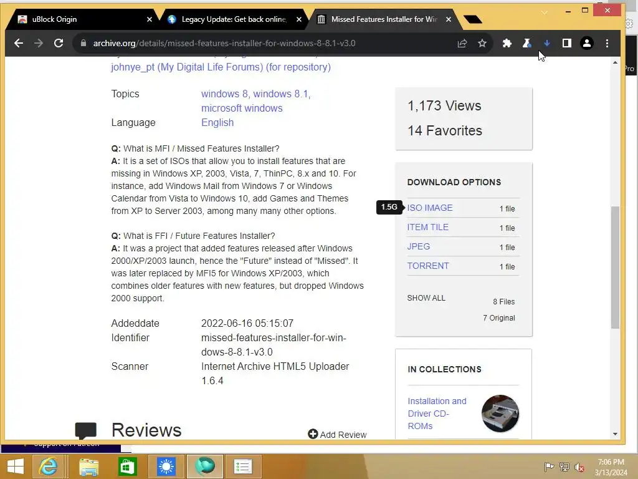The width and height of the screenshot is (638, 479).
Task: Open Chrome three-dot menu
Action: (x=607, y=43)
